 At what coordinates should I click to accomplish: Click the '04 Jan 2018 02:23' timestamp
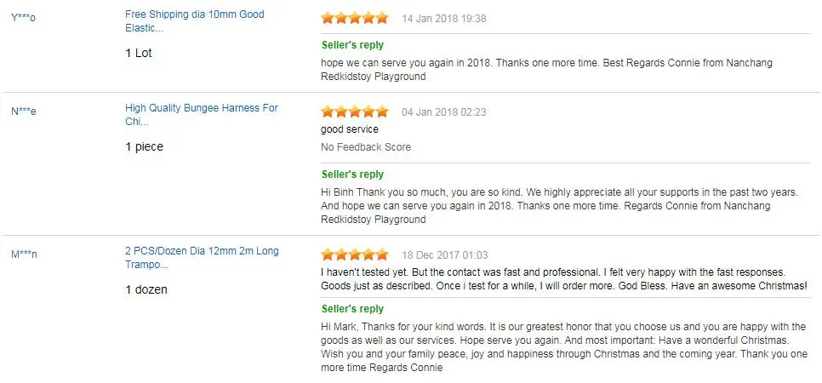coord(444,111)
